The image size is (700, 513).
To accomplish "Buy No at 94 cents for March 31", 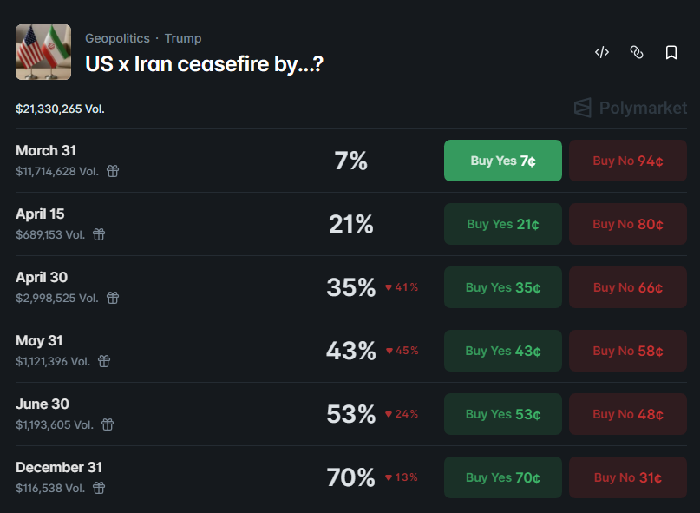I will point(627,161).
